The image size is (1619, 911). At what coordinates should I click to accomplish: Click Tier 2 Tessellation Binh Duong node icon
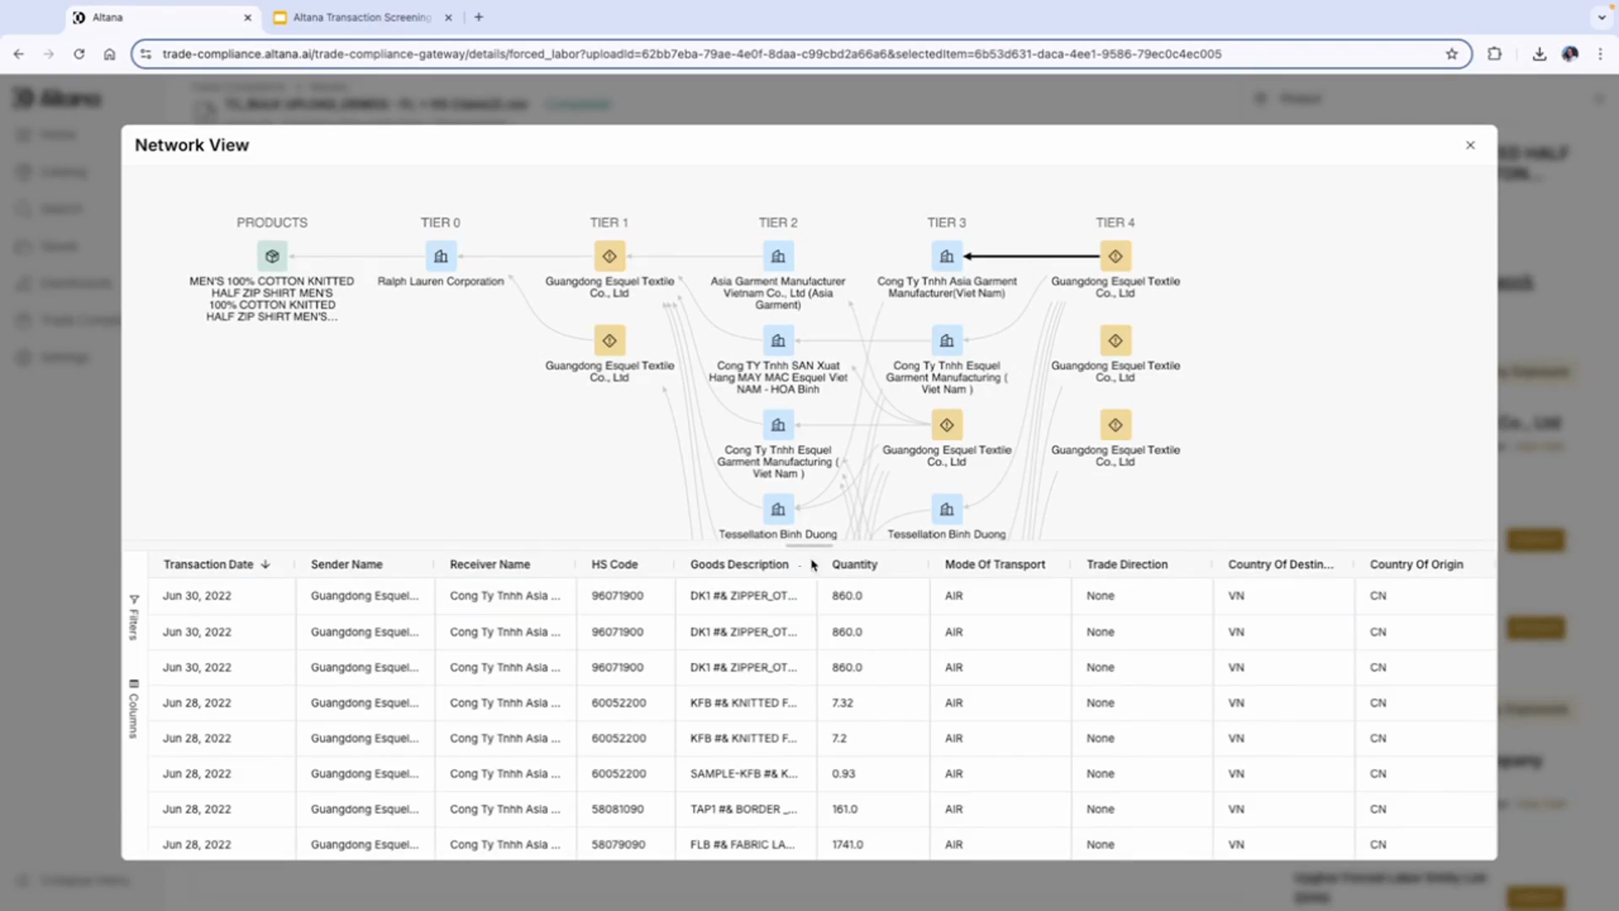pyautogui.click(x=777, y=509)
